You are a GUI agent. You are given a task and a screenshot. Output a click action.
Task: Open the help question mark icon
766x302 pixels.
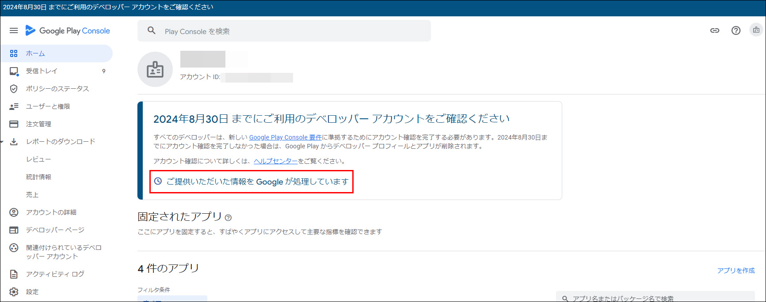tap(736, 30)
